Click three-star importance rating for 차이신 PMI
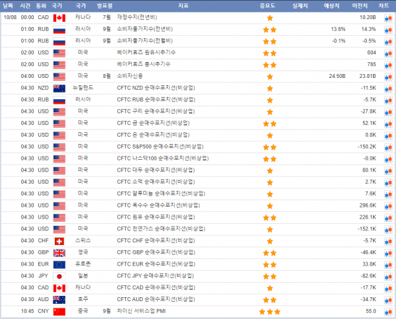The image size is (396, 319). coord(269,311)
